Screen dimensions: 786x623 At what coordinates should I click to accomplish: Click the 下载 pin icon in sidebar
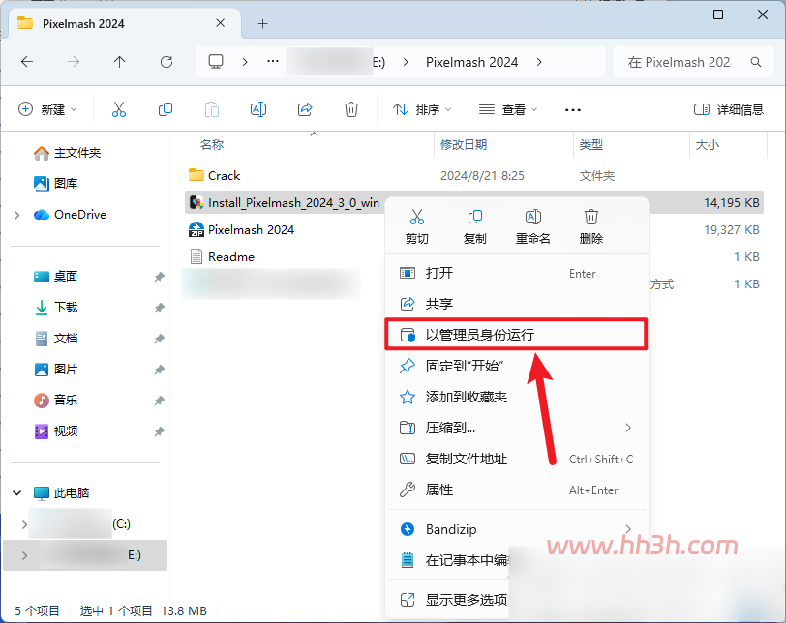click(159, 308)
